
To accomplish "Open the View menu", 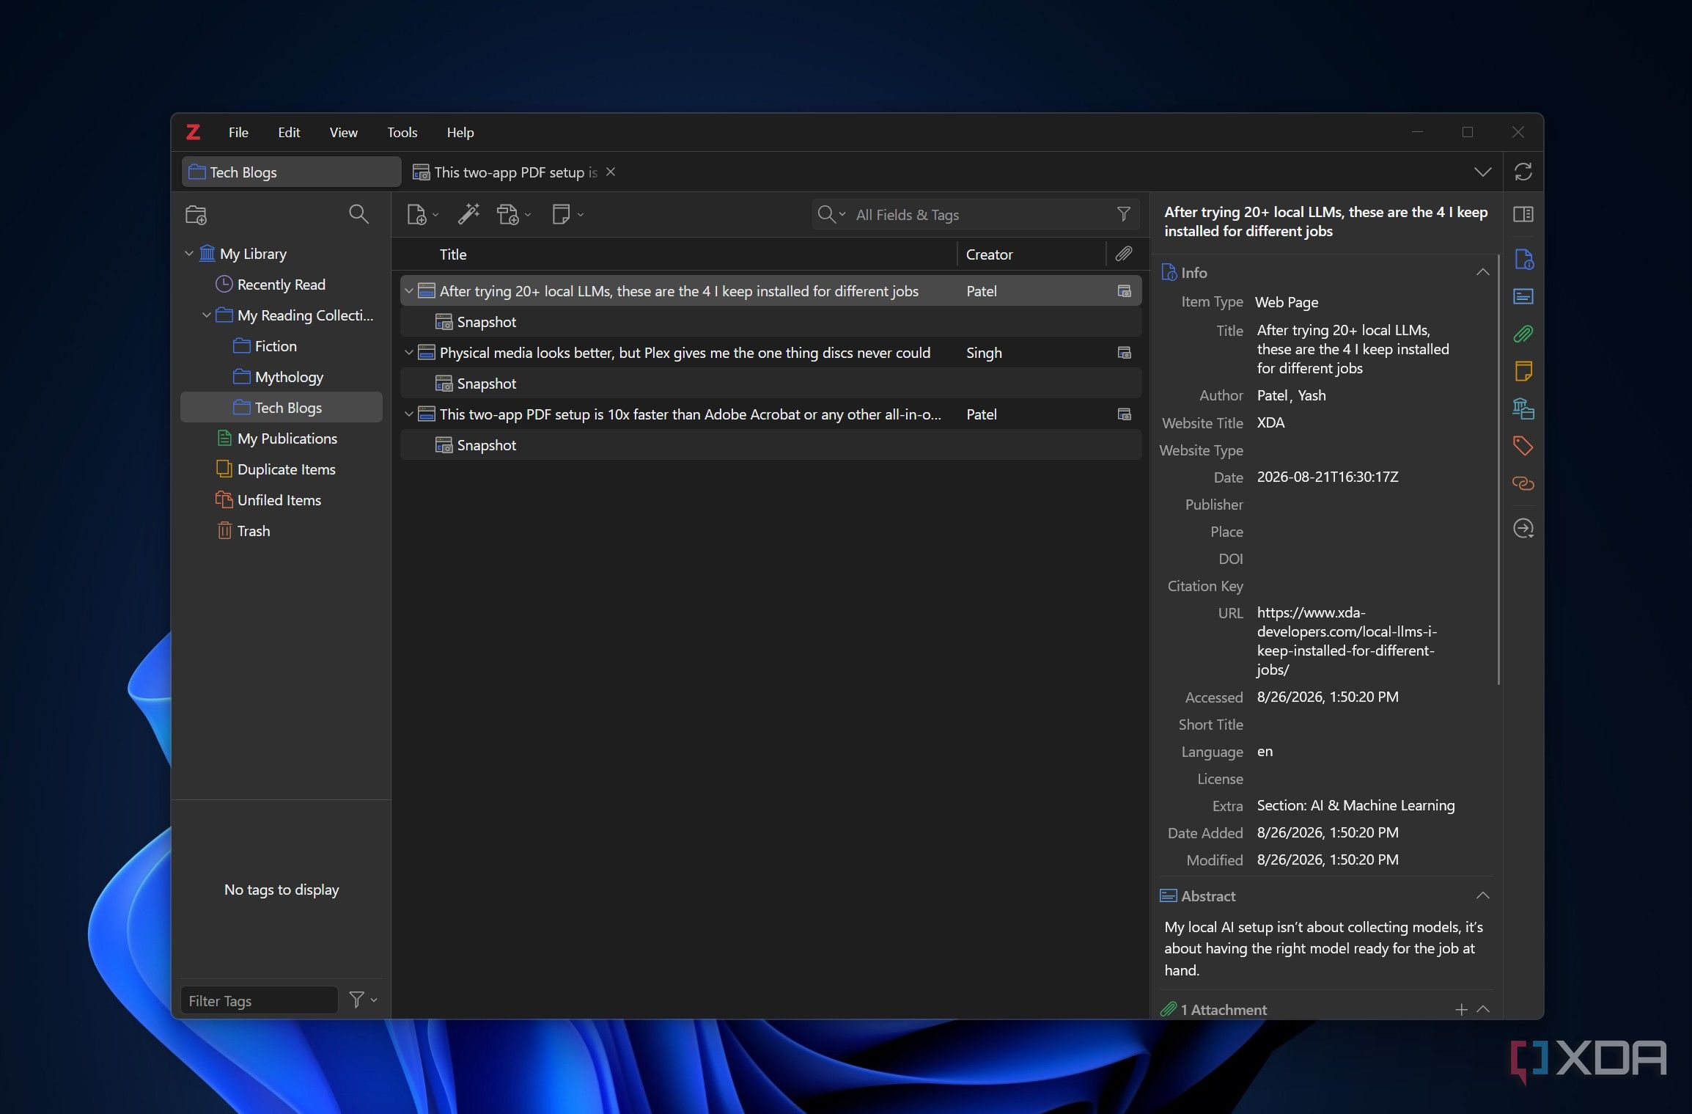I will 343,133.
